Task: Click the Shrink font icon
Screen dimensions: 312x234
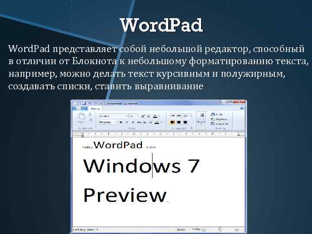Action: (148, 116)
